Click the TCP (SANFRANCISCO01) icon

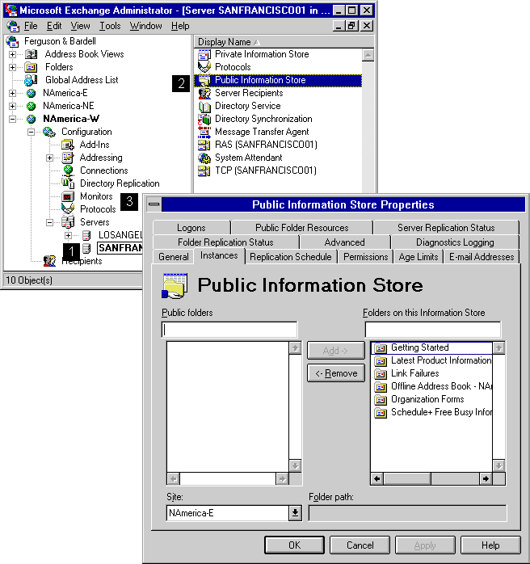click(204, 170)
